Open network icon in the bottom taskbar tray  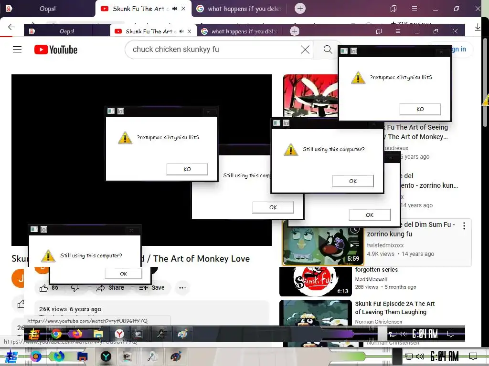(x=409, y=356)
